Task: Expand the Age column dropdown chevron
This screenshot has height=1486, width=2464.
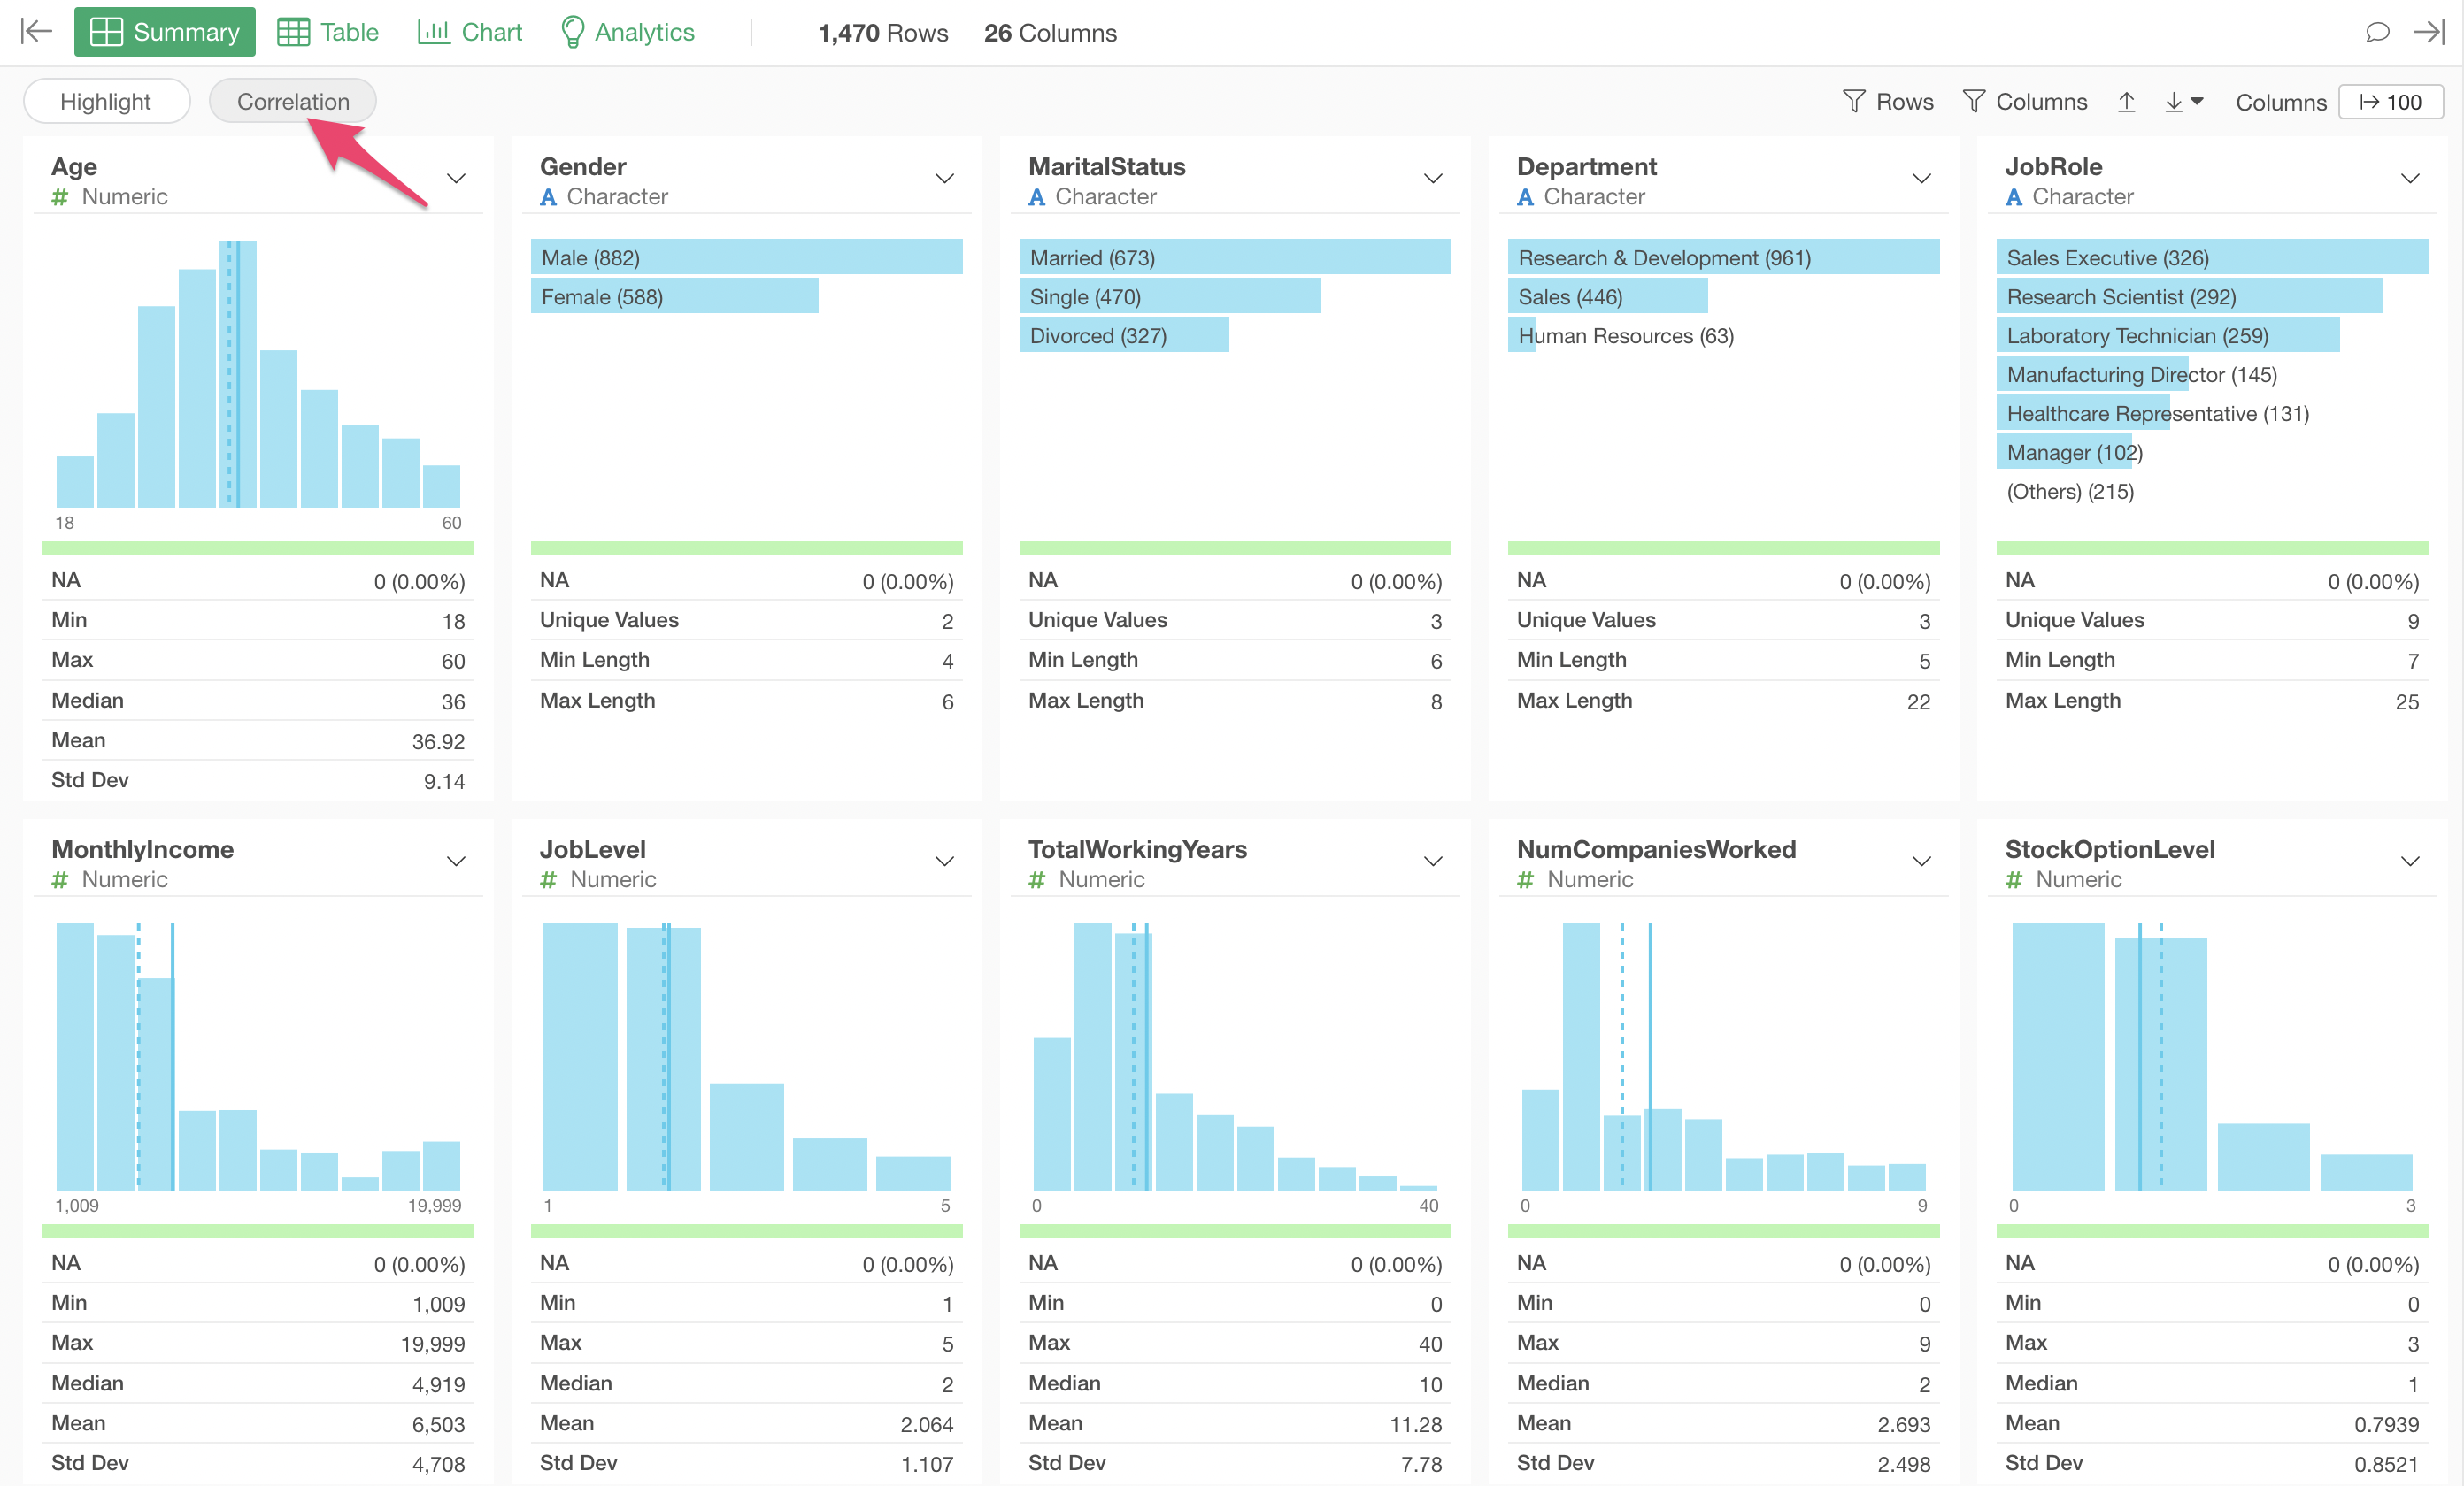Action: 456,179
